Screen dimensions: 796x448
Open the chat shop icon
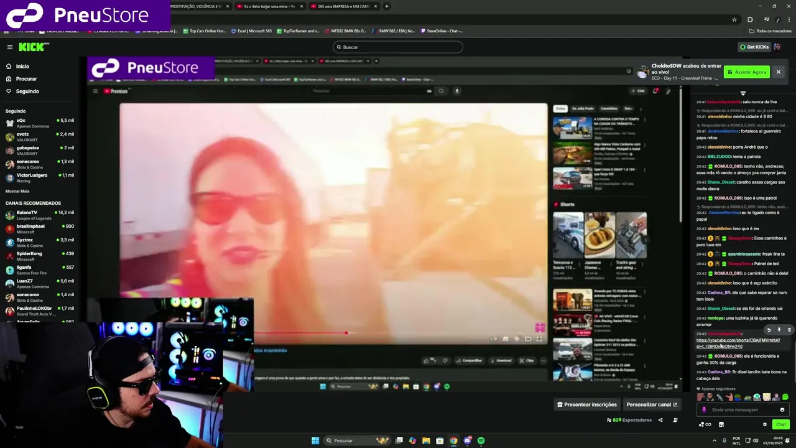pos(721,424)
